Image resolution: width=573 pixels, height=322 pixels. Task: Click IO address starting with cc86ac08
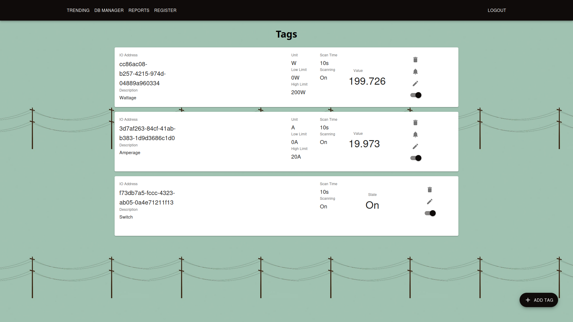(x=143, y=74)
